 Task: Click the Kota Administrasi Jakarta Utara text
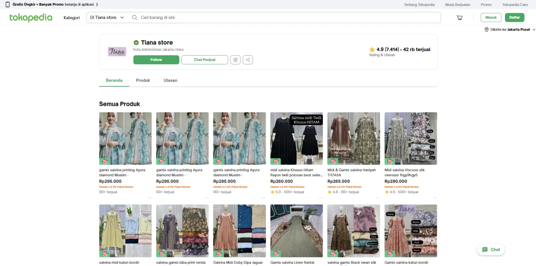(158, 49)
